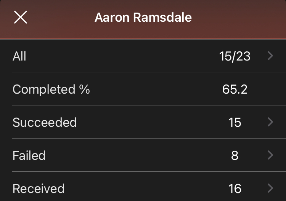Select the Completed % label
The width and height of the screenshot is (286, 201).
coord(51,89)
